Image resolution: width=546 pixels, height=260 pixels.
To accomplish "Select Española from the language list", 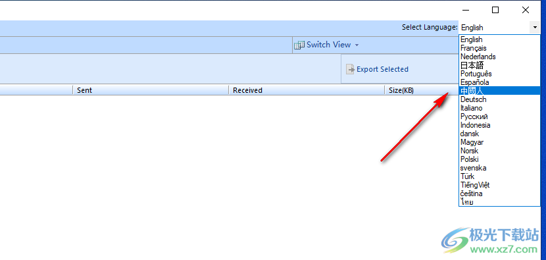I will click(x=499, y=82).
